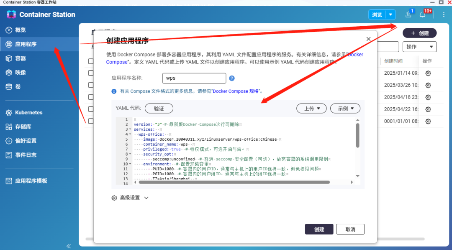The height and width of the screenshot is (250, 452).
Task: Open settings gear for 2025/03/26 row
Action: [x=428, y=85]
